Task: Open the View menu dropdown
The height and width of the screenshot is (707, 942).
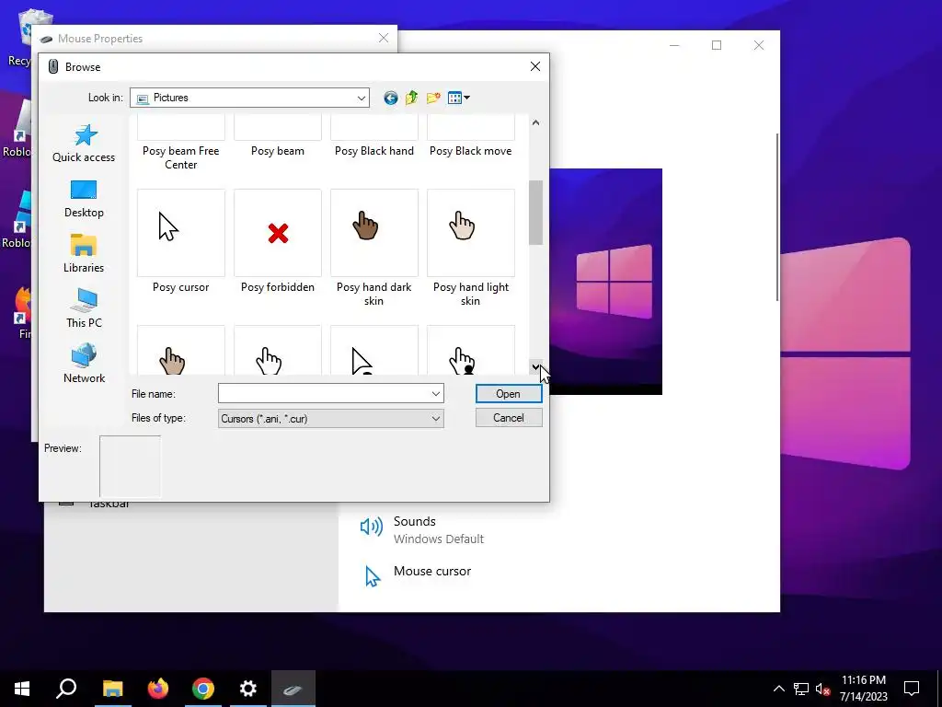Action: click(459, 98)
